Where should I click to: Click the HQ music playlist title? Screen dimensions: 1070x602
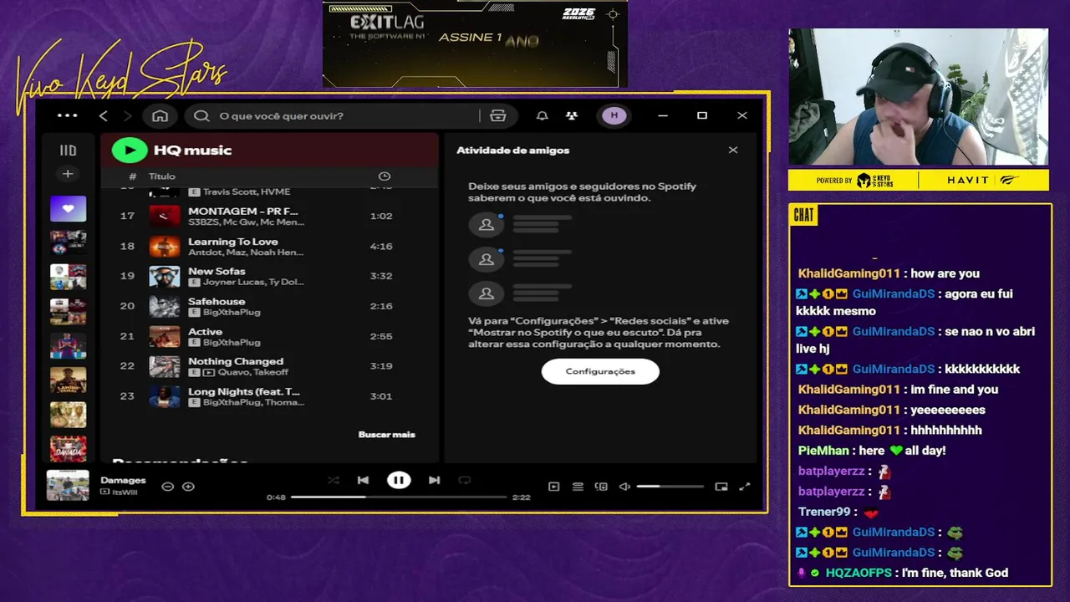pos(192,150)
